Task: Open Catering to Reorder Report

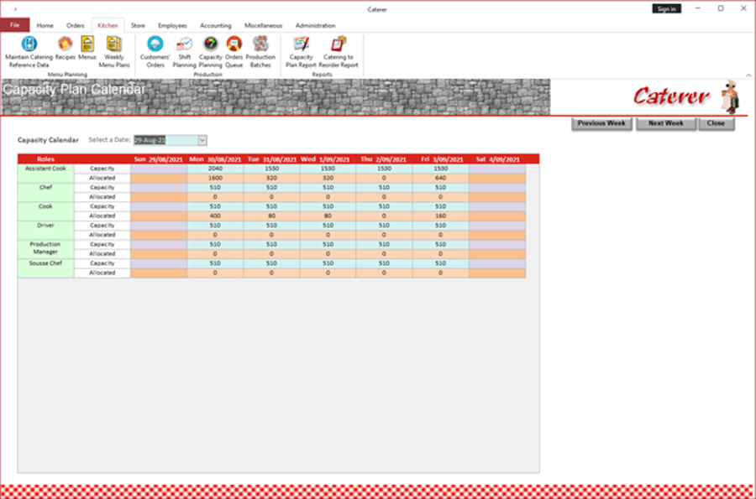Action: click(x=339, y=52)
